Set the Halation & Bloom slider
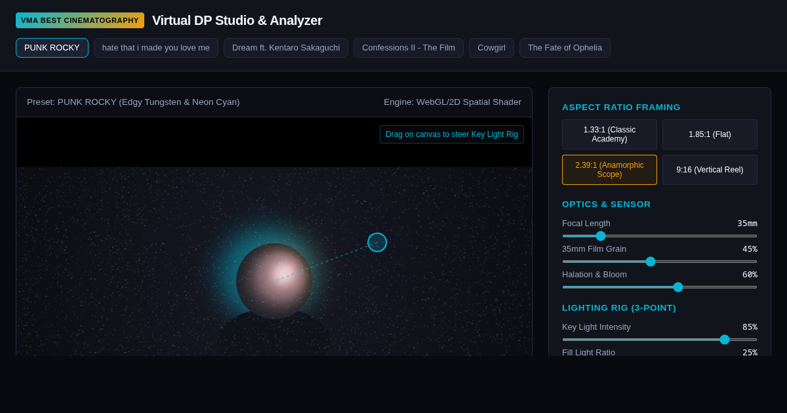 pos(660,287)
